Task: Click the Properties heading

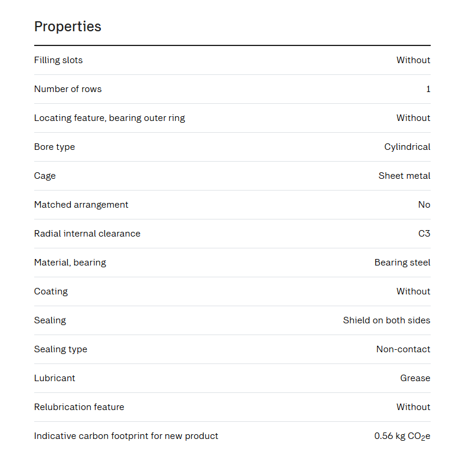Action: (x=68, y=27)
